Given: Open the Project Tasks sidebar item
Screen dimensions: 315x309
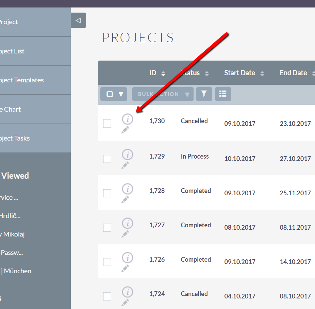Looking at the screenshot, I should (x=35, y=138).
